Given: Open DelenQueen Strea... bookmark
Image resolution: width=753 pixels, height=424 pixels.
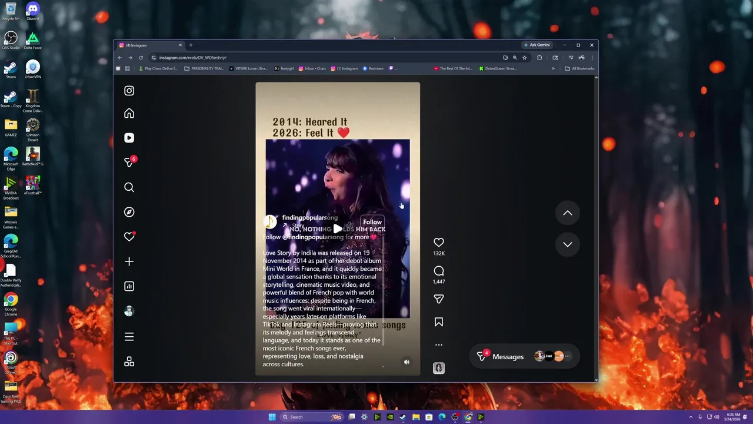Looking at the screenshot, I should tap(498, 68).
